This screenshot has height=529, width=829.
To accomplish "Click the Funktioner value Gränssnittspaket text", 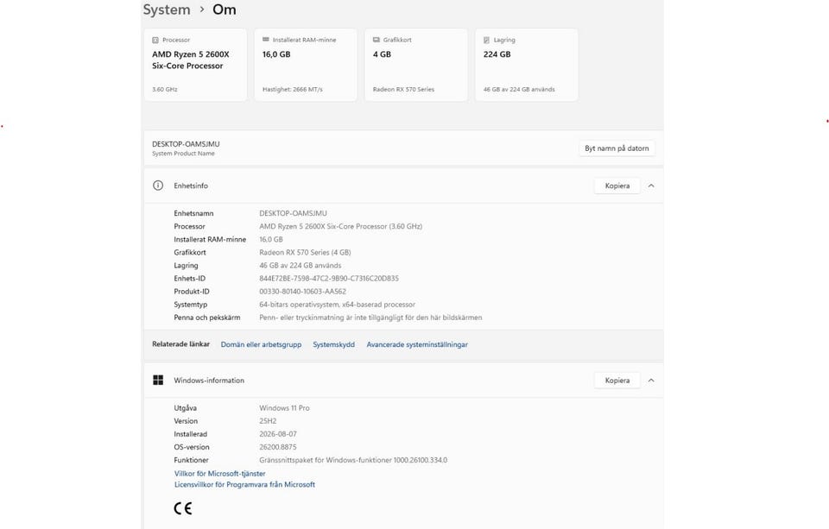I will pos(353,460).
